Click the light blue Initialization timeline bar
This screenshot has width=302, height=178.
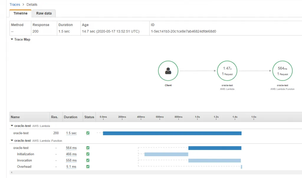[166, 154]
